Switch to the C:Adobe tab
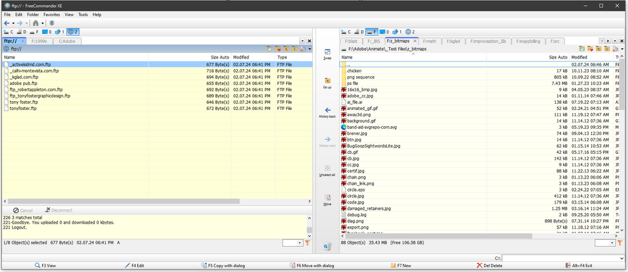Screen dimensions: 628x272 [x=68, y=41]
